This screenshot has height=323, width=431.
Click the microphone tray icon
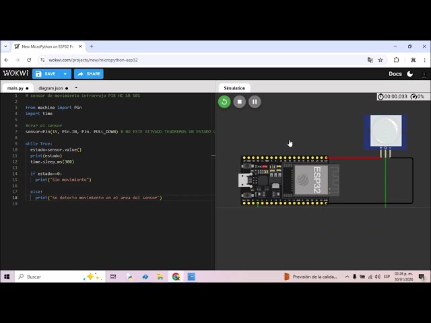click(355, 277)
